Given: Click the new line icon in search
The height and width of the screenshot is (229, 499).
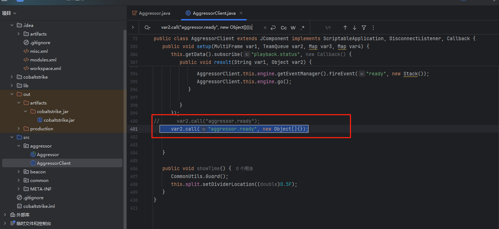Looking at the screenshot, I should point(273,28).
